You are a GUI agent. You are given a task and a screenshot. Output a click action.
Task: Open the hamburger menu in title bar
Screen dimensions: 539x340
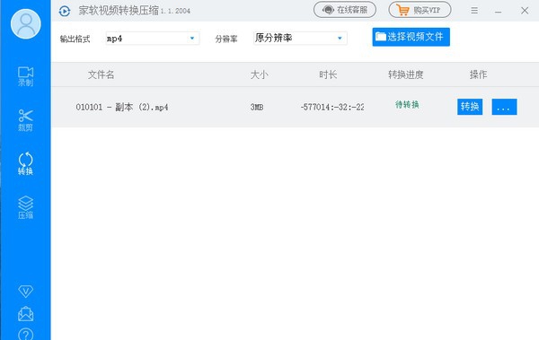pos(474,11)
